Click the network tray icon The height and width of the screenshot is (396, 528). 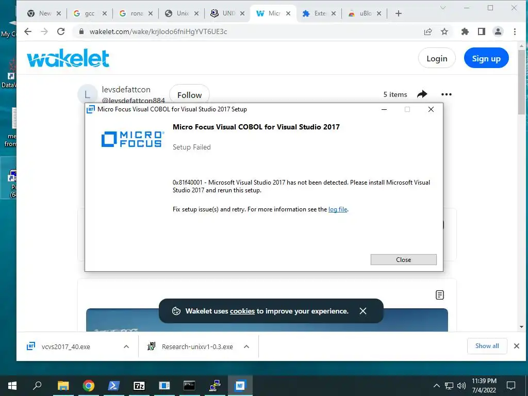[449, 386]
